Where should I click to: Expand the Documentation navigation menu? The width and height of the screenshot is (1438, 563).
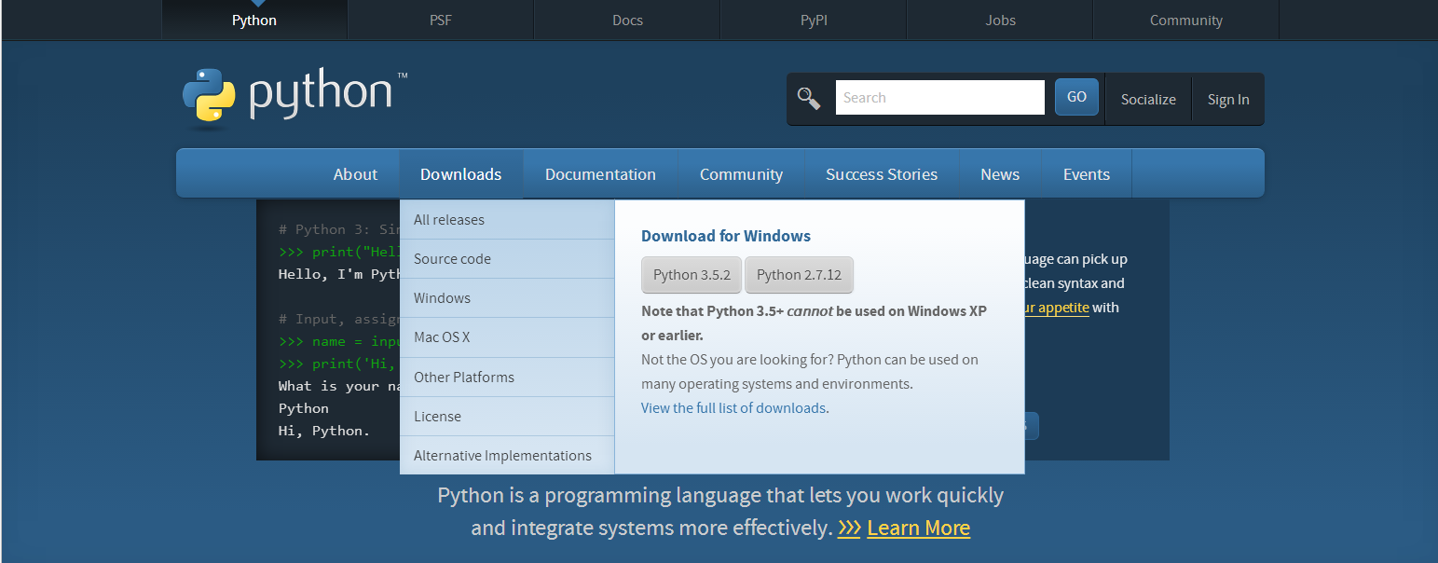[600, 174]
